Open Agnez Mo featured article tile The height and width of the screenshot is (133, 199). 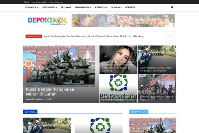[x=118, y=60]
